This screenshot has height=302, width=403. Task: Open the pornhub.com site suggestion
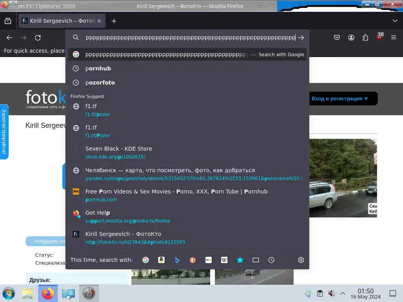tap(187, 195)
